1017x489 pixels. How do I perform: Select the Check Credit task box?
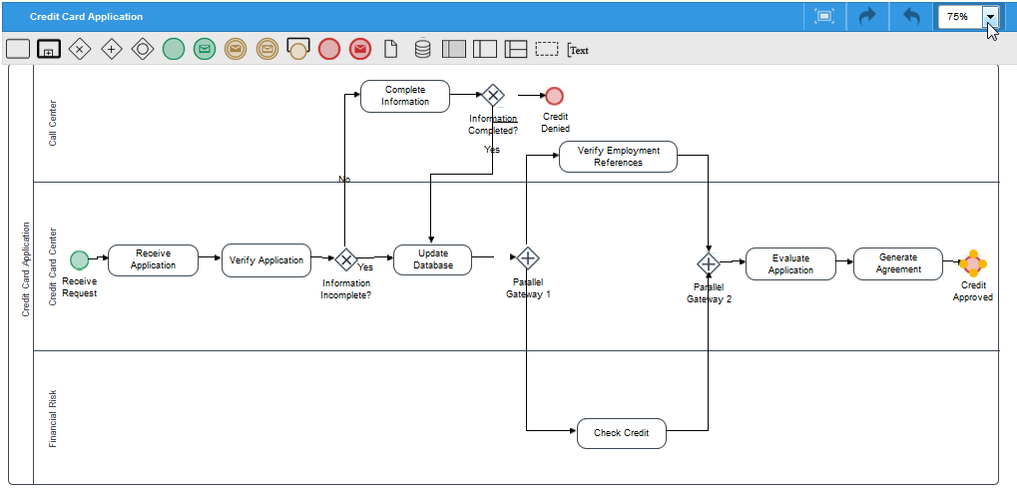[x=621, y=433]
